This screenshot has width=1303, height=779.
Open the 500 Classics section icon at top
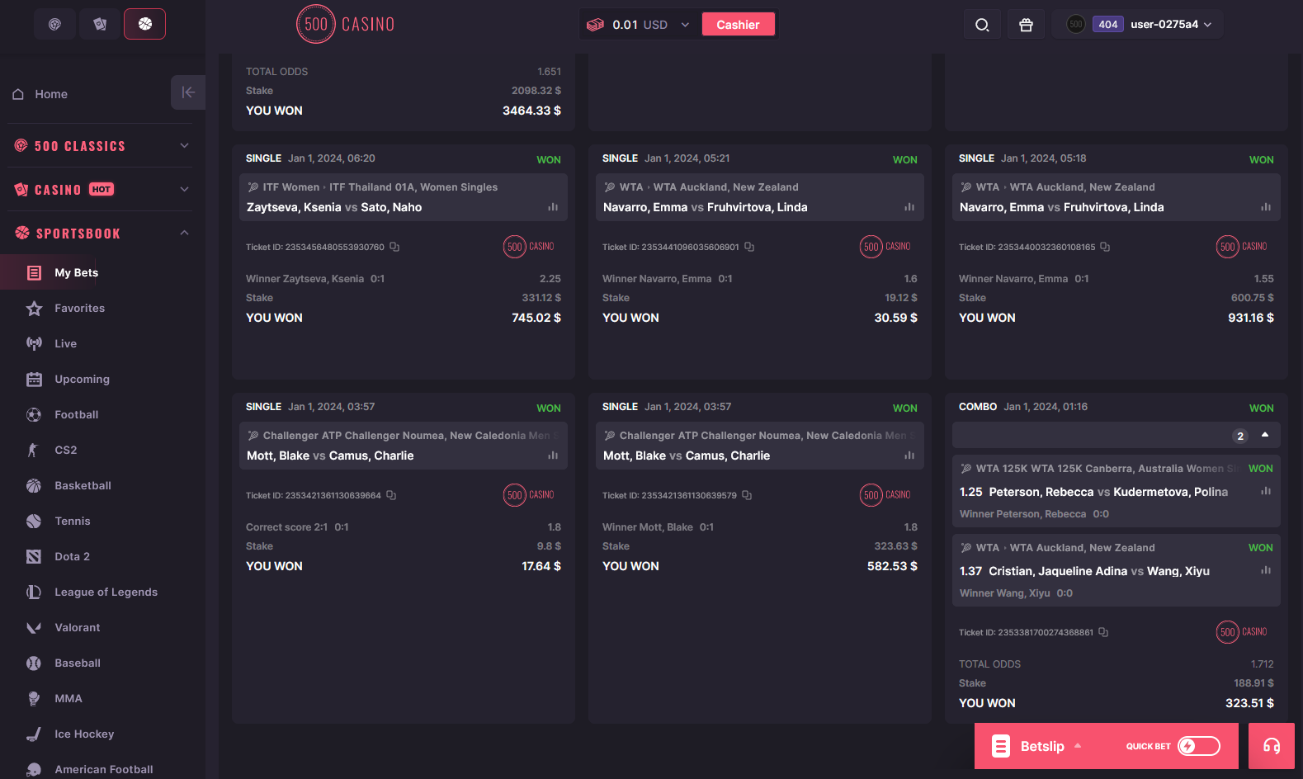point(54,24)
